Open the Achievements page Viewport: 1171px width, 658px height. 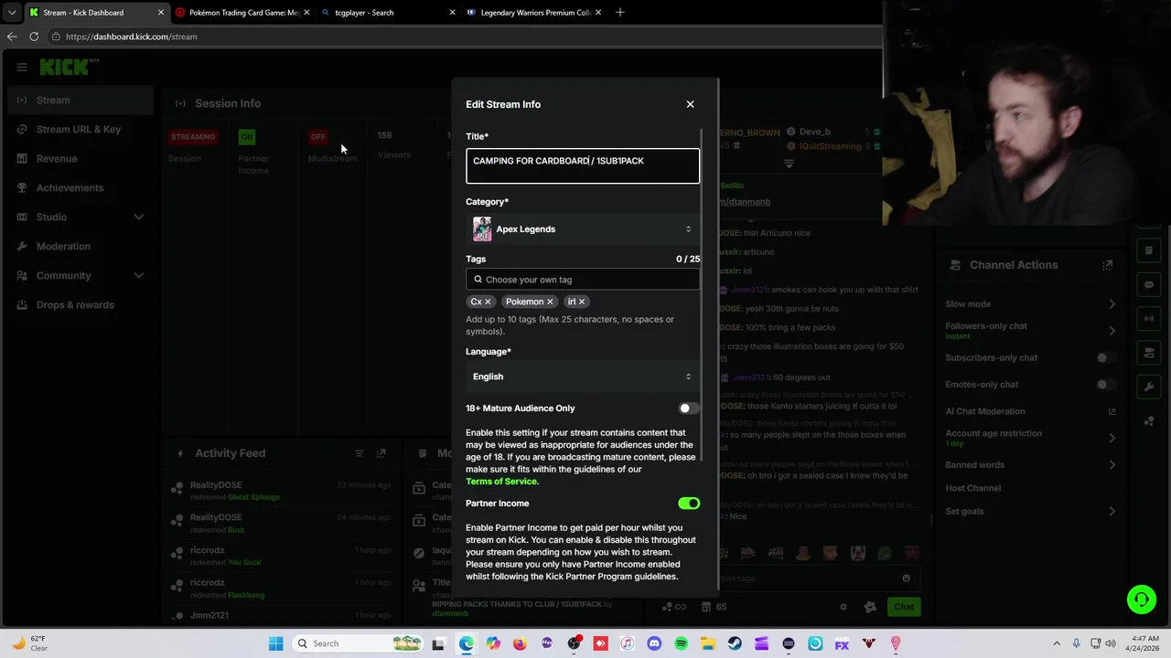coord(80,188)
